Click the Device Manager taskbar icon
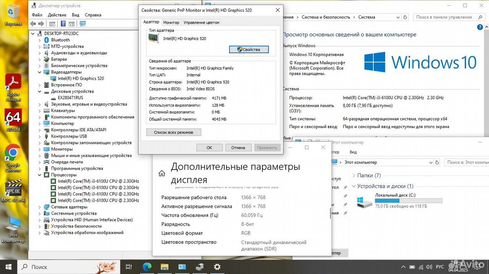The image size is (489, 274). point(199,267)
